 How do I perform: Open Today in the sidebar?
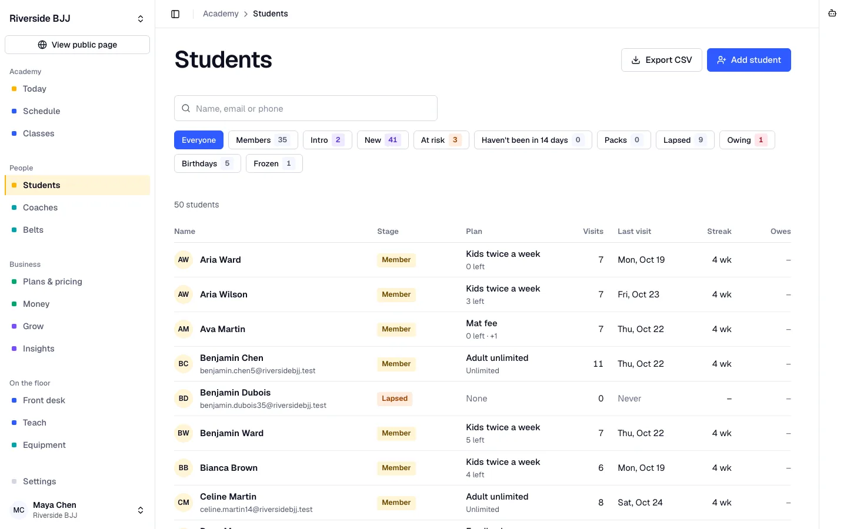pos(77,89)
